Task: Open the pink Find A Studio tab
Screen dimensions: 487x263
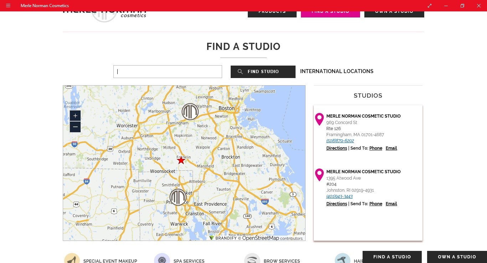Action: pos(330,14)
